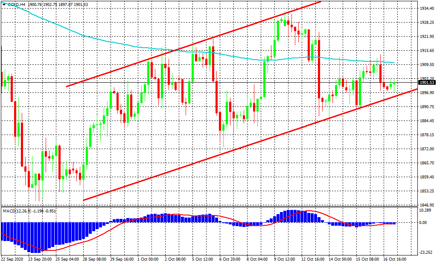Click the GOLD,H4 symbol label
The height and width of the screenshot is (264, 437).
click(x=16, y=4)
